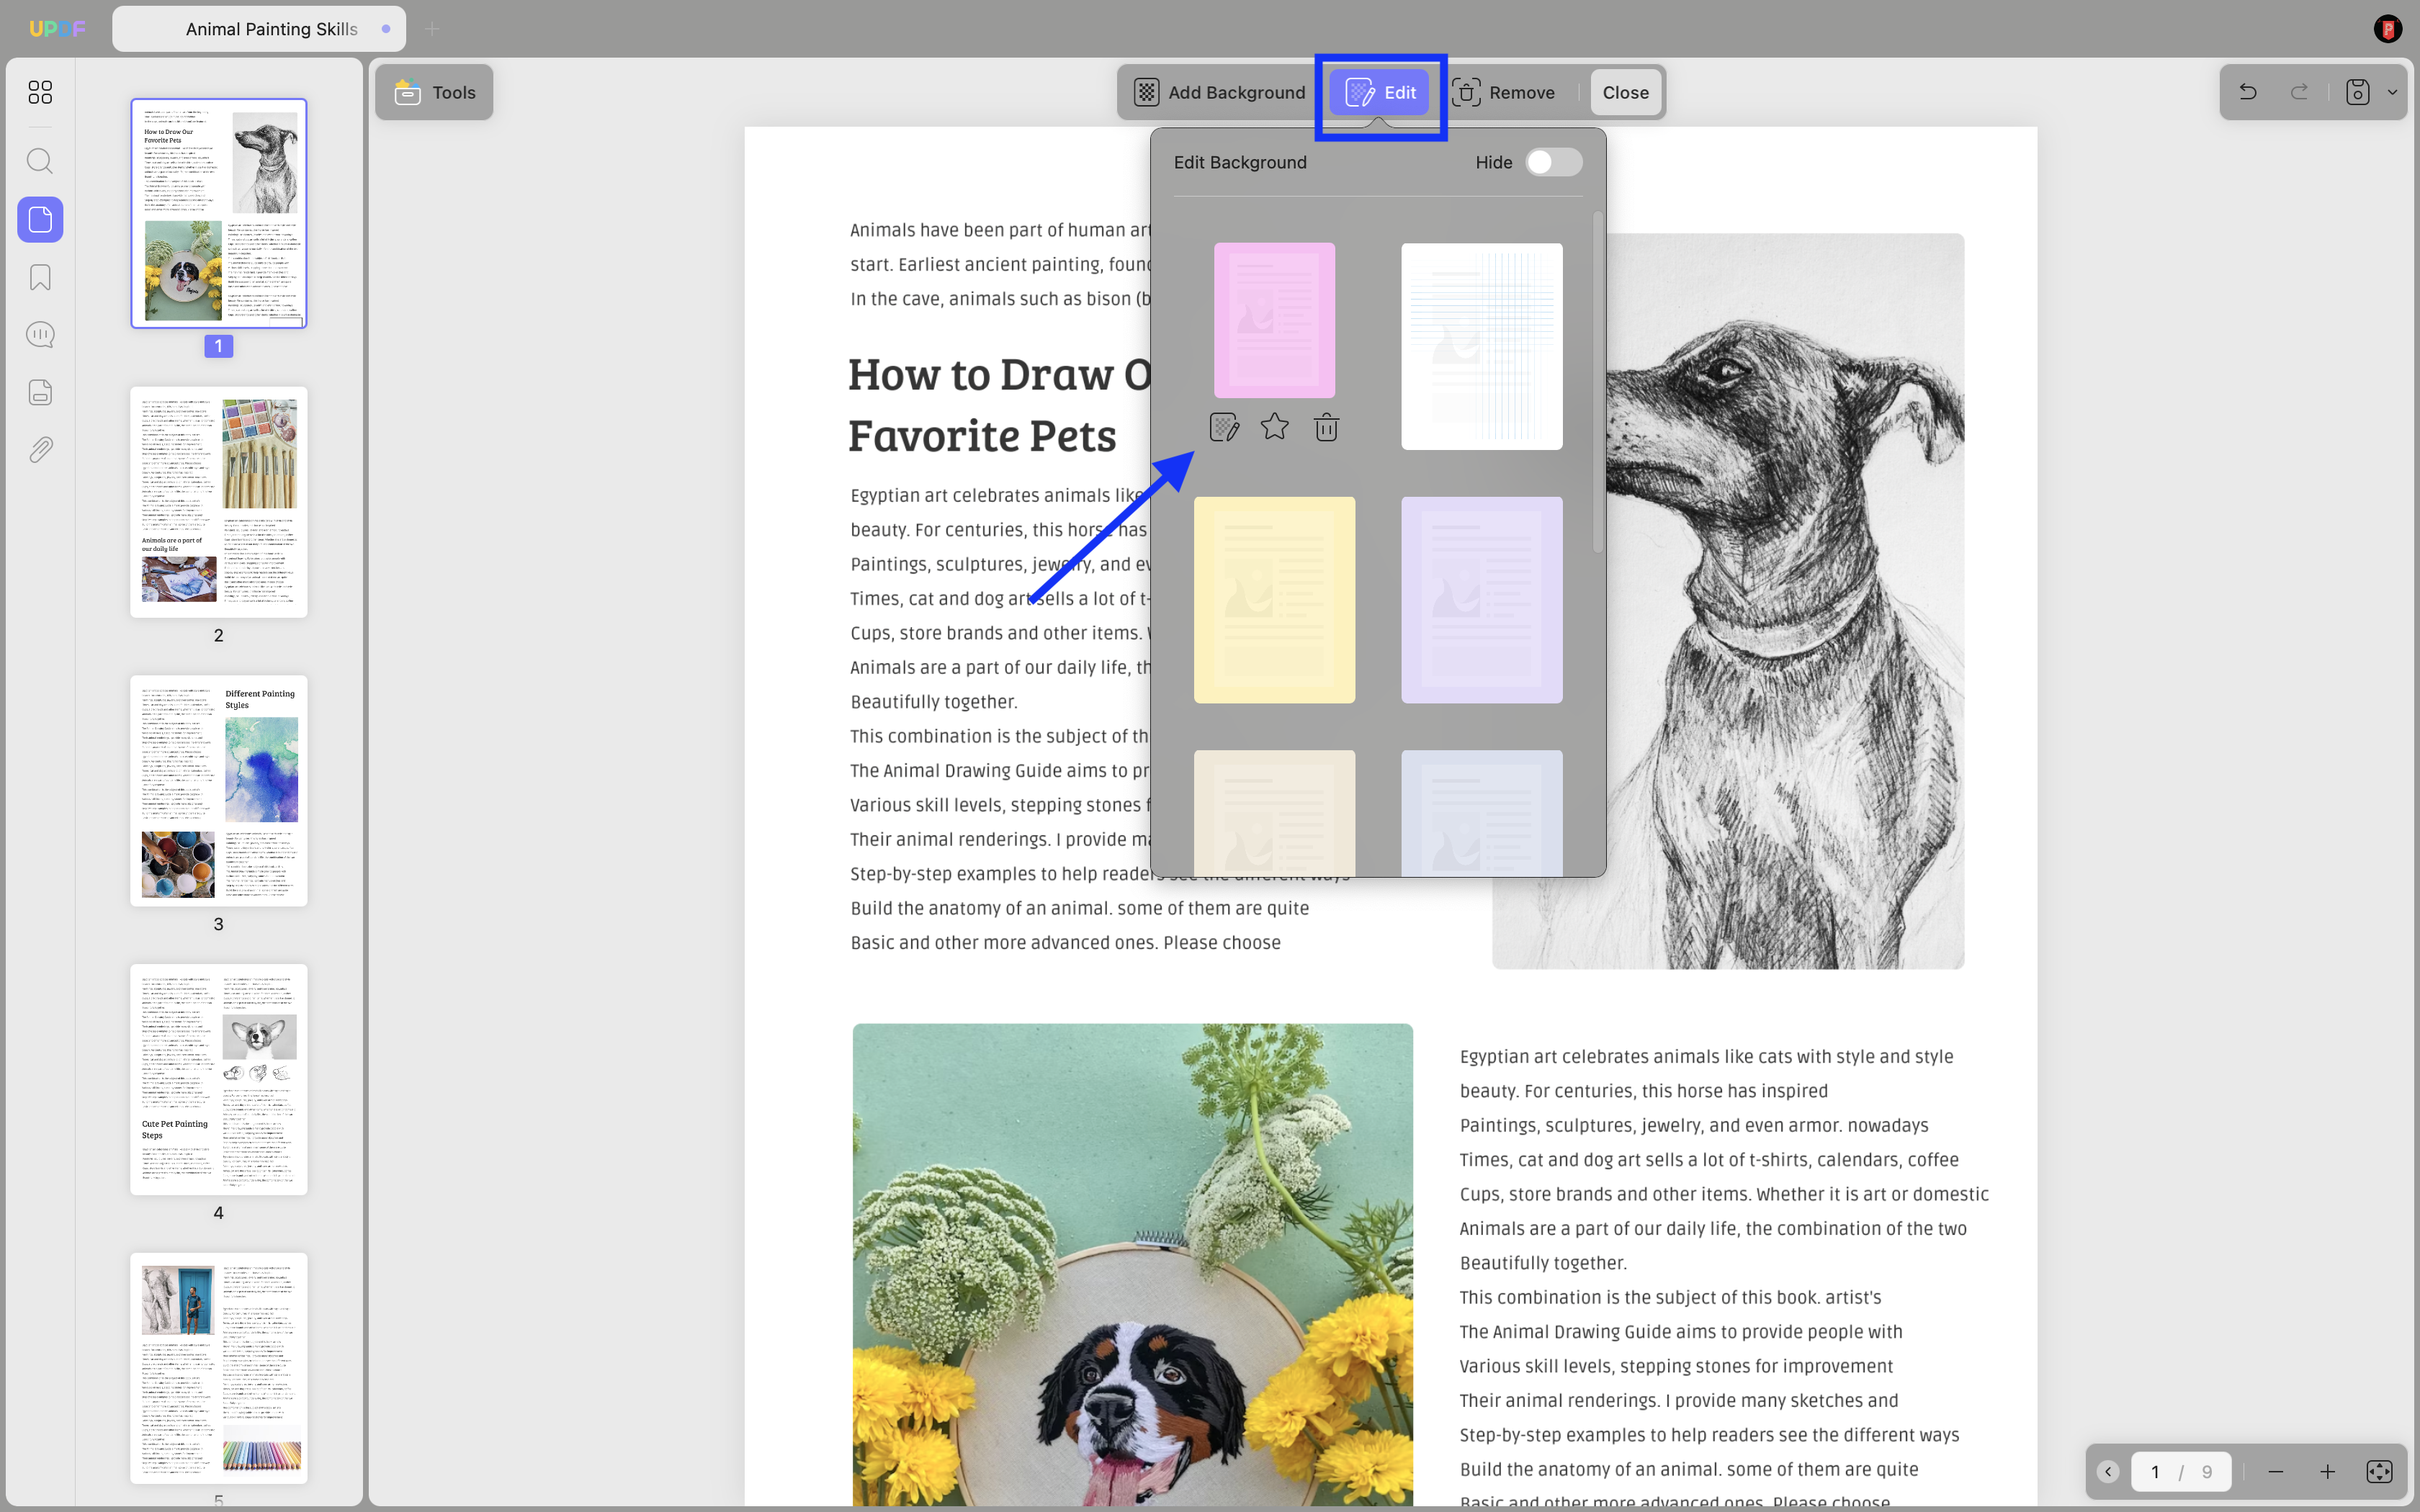
Task: Go to previous page arrow
Action: (2108, 1471)
